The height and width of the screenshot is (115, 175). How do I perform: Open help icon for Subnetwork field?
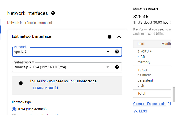[x=117, y=67]
